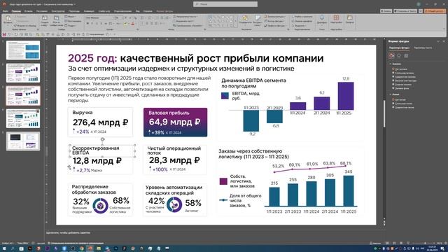Open the Designer ideas button in the ribbon
Screen dimensions: 448x252
[x=350, y=20]
